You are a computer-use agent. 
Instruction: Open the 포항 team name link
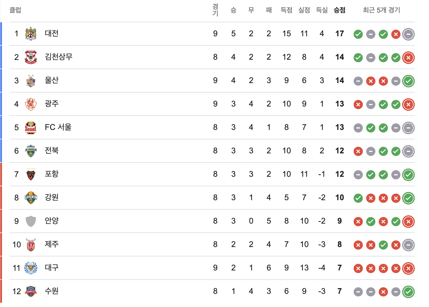[52, 174]
